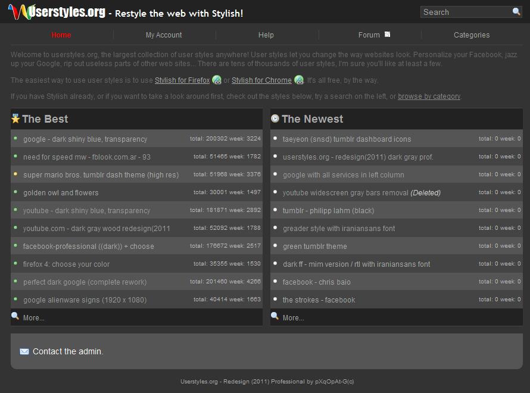Follow the Stylish for Chrome link
The width and height of the screenshot is (530, 393).
point(261,80)
